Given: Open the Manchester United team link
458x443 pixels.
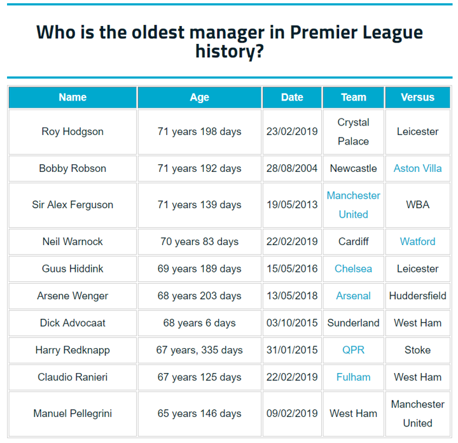Looking at the screenshot, I should tap(353, 205).
